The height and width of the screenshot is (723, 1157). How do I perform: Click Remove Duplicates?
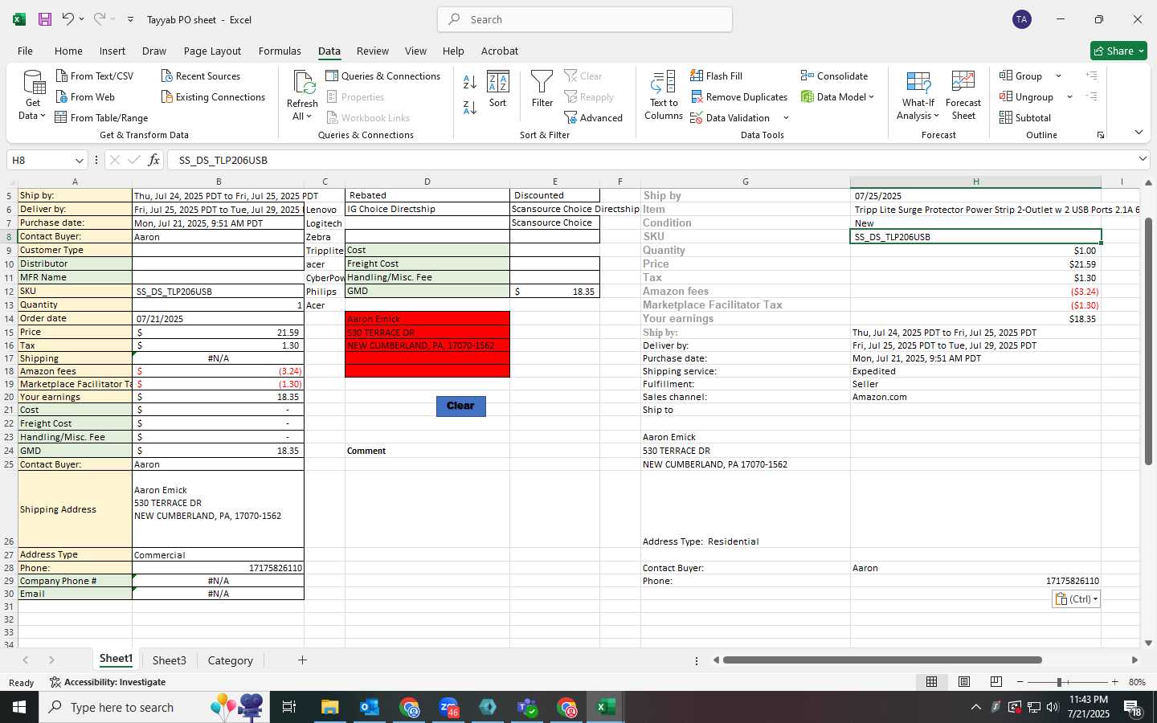click(x=738, y=97)
